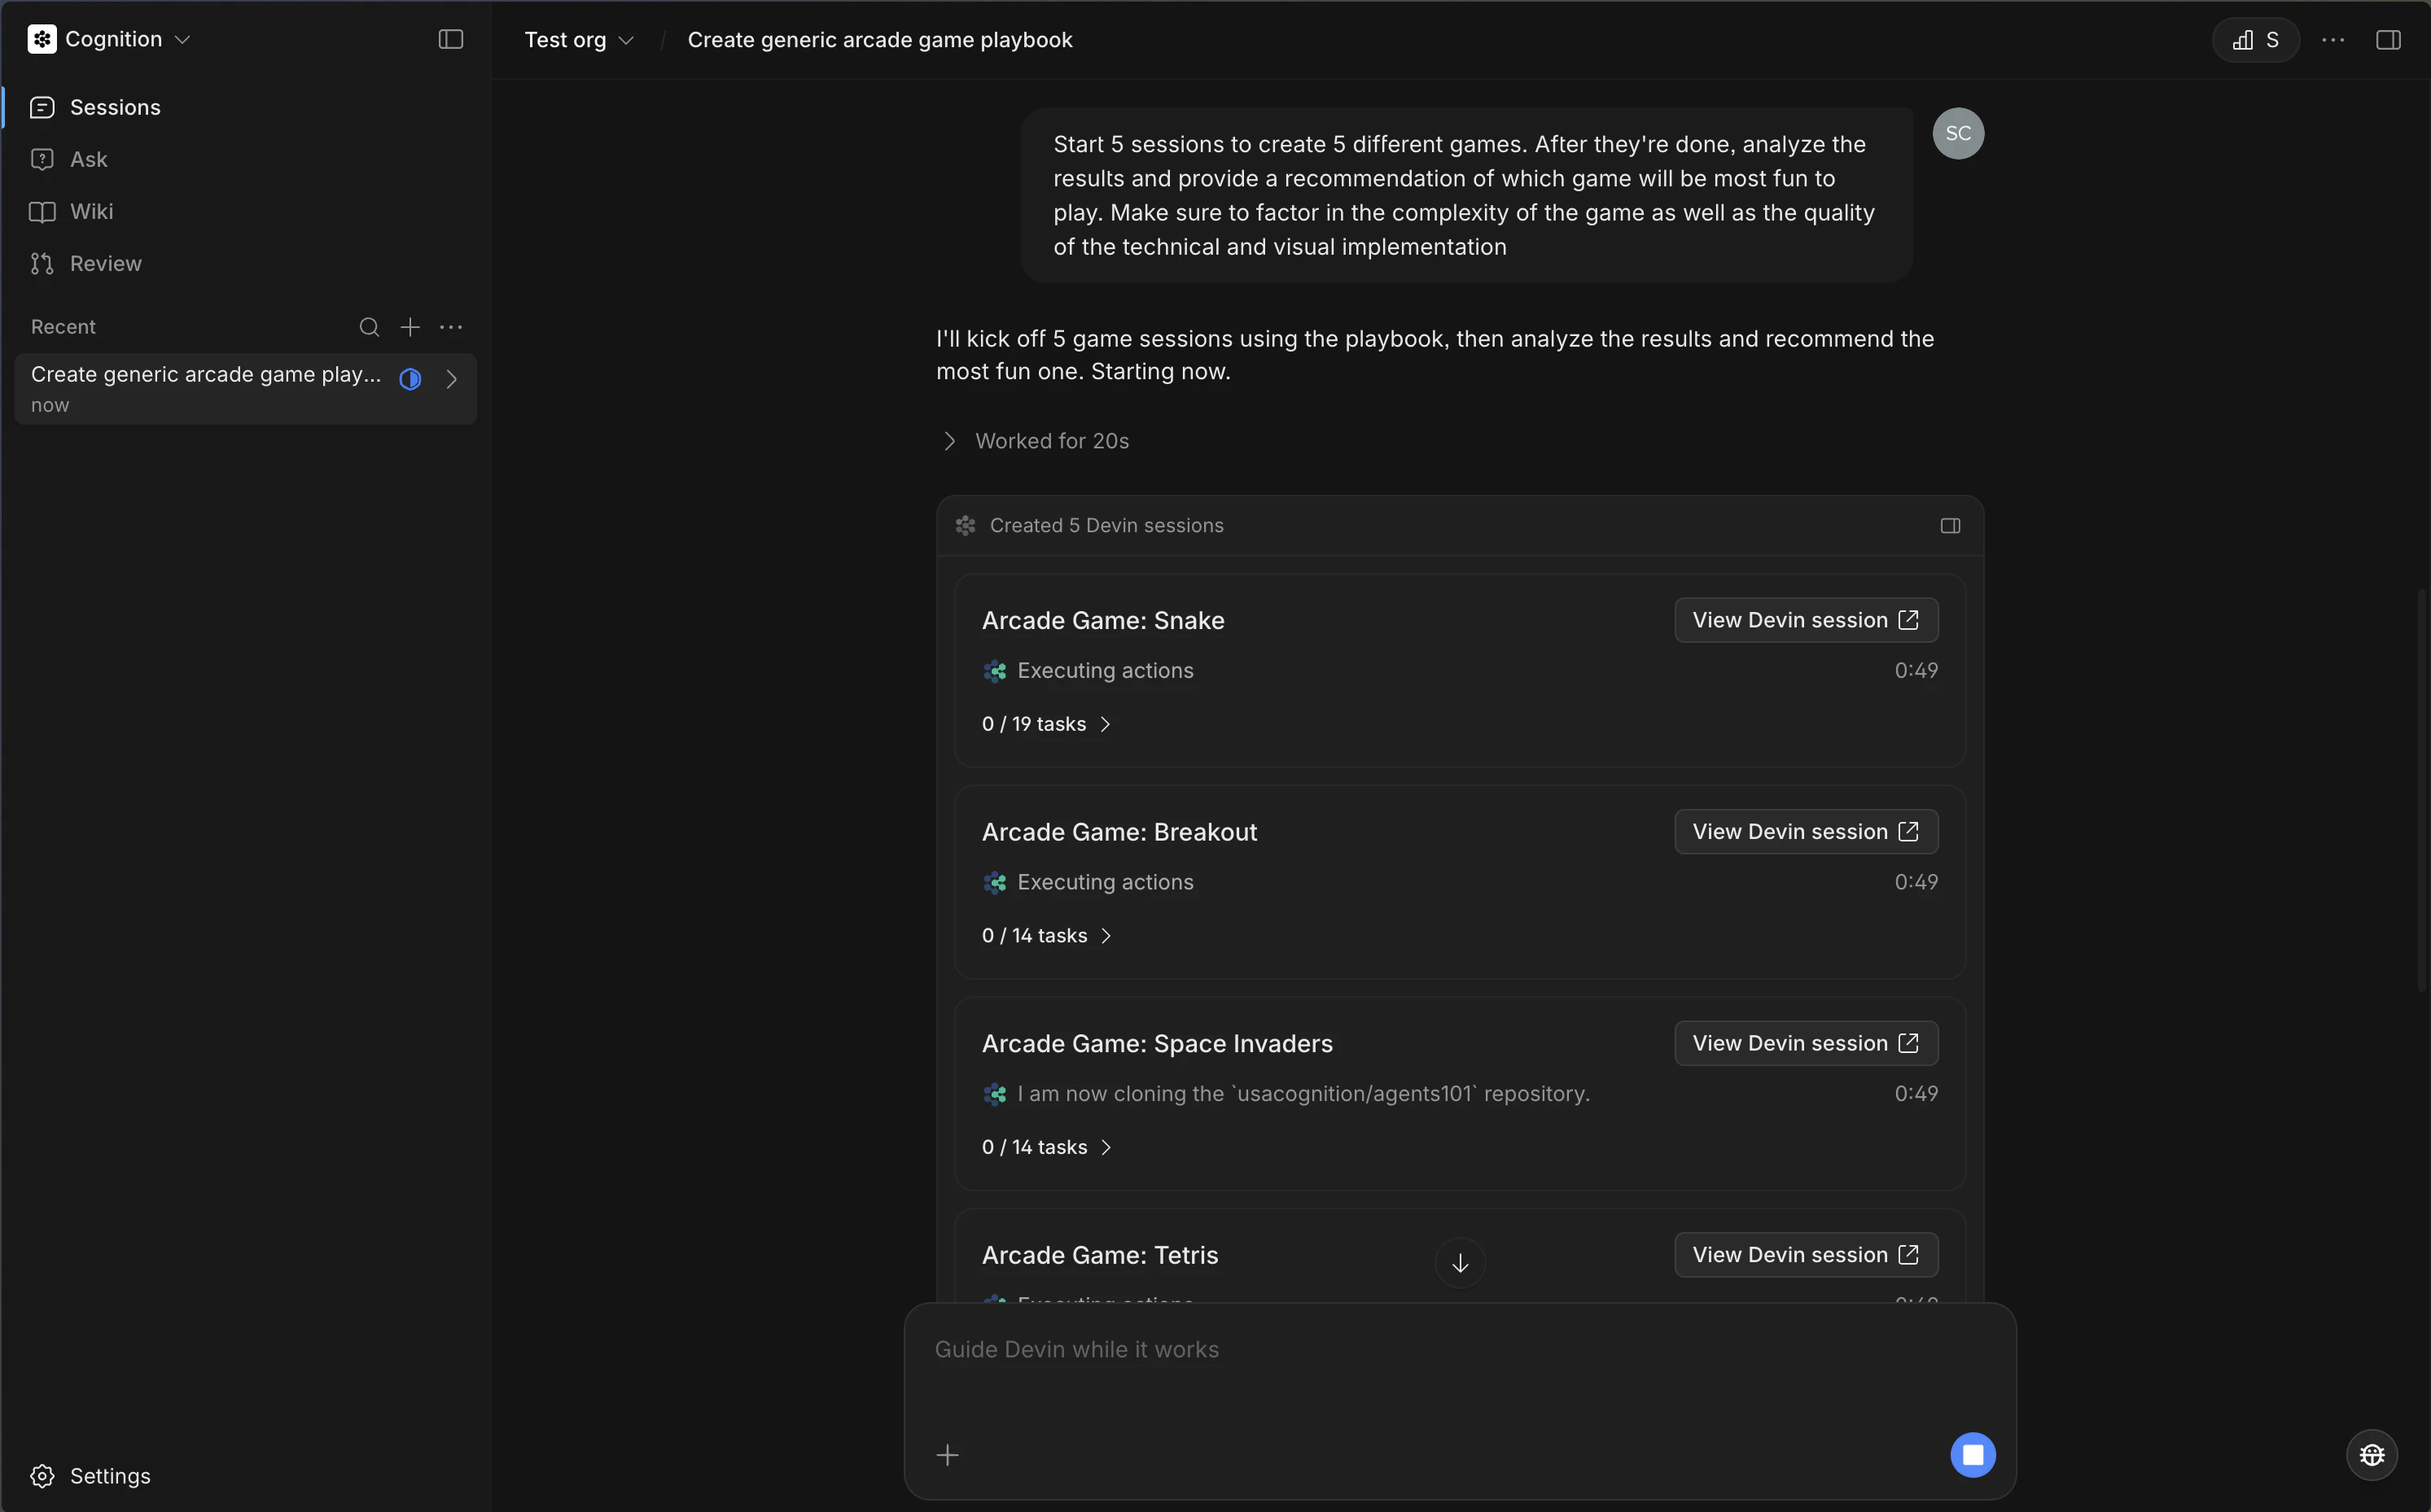2431x1512 pixels.
Task: Go to the Review page
Action: [105, 264]
